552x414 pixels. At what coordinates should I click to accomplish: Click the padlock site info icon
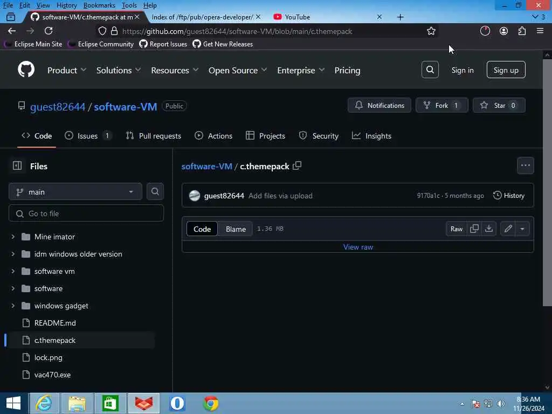point(114,31)
